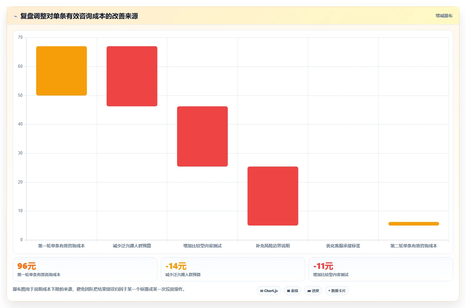Click the y-axis value 70
Screen dimensions: 466x308
[x=20, y=37]
